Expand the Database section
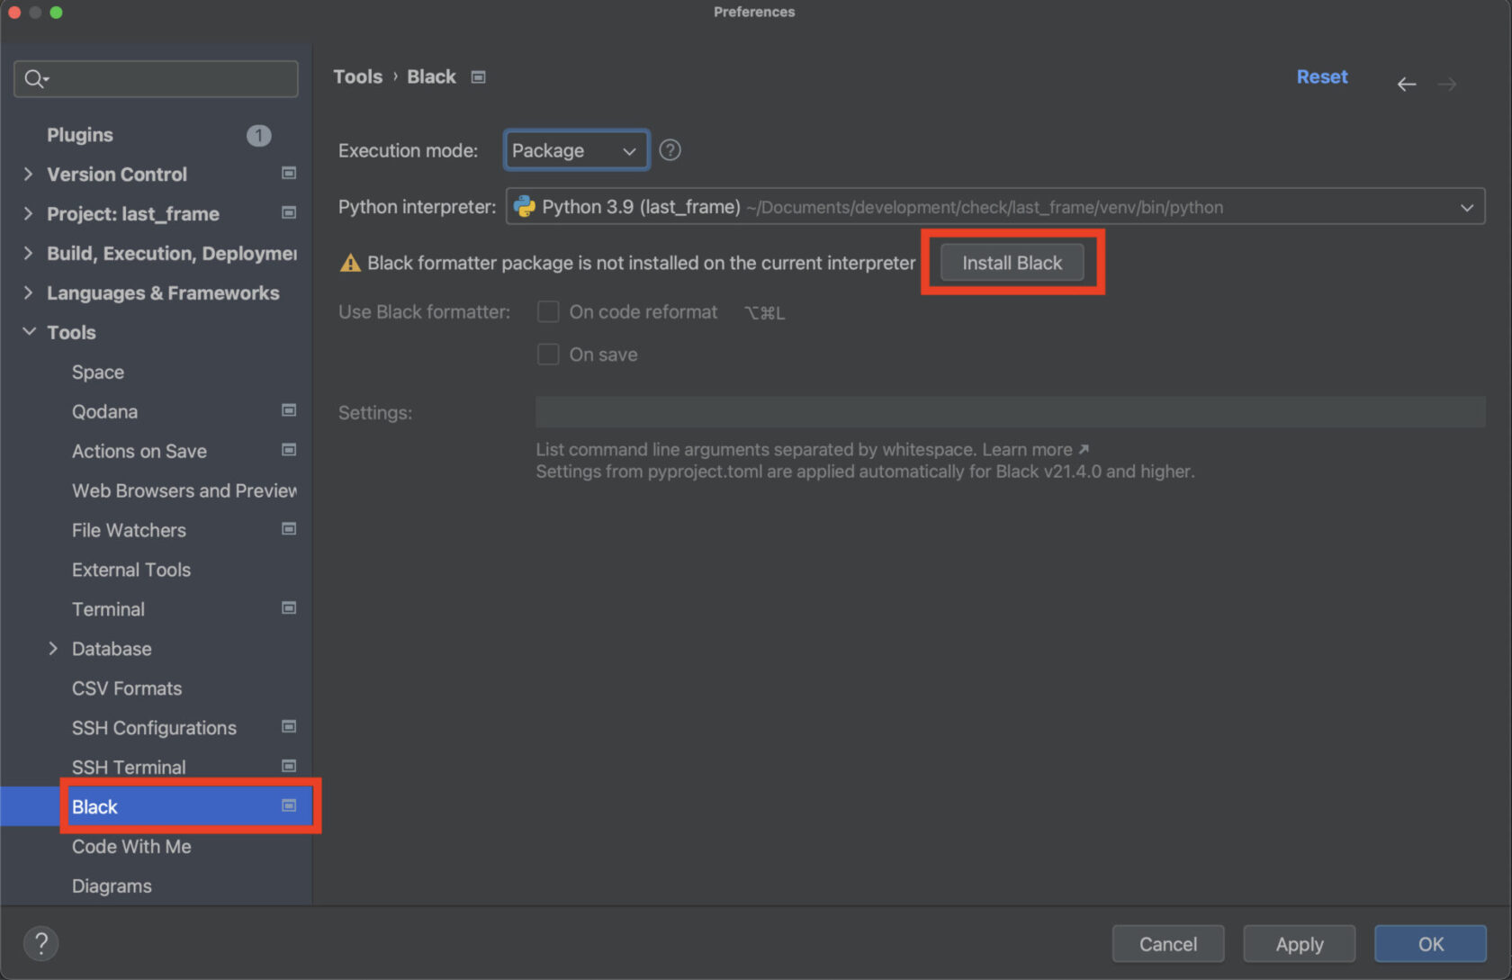This screenshot has height=980, width=1512. (54, 648)
